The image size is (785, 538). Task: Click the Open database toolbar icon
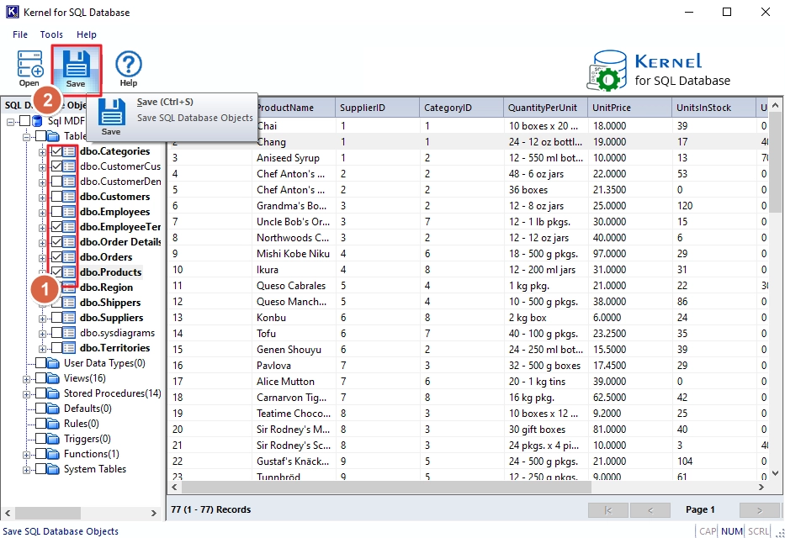[30, 68]
